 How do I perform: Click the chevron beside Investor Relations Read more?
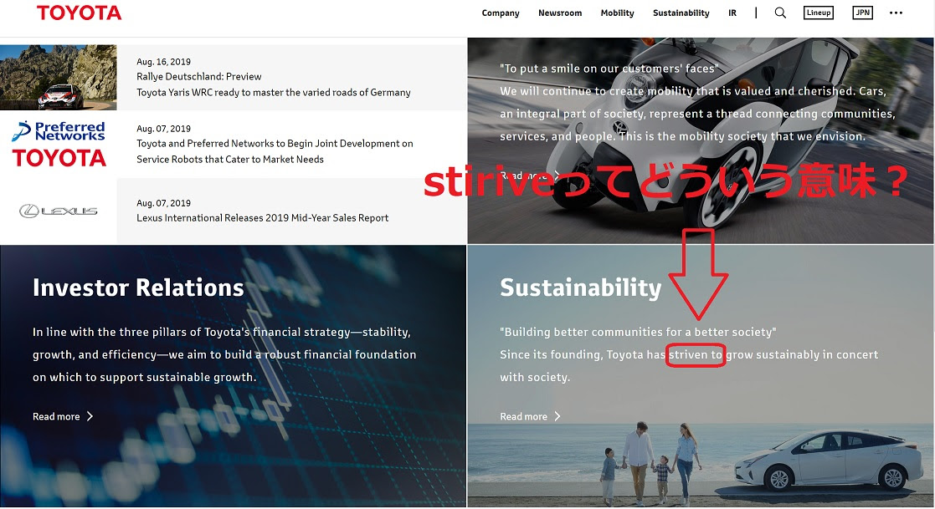(x=90, y=416)
